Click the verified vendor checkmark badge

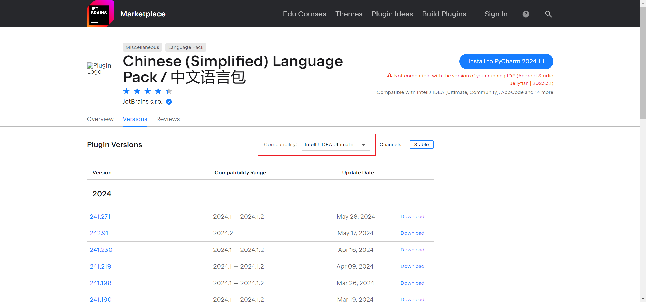click(x=169, y=102)
